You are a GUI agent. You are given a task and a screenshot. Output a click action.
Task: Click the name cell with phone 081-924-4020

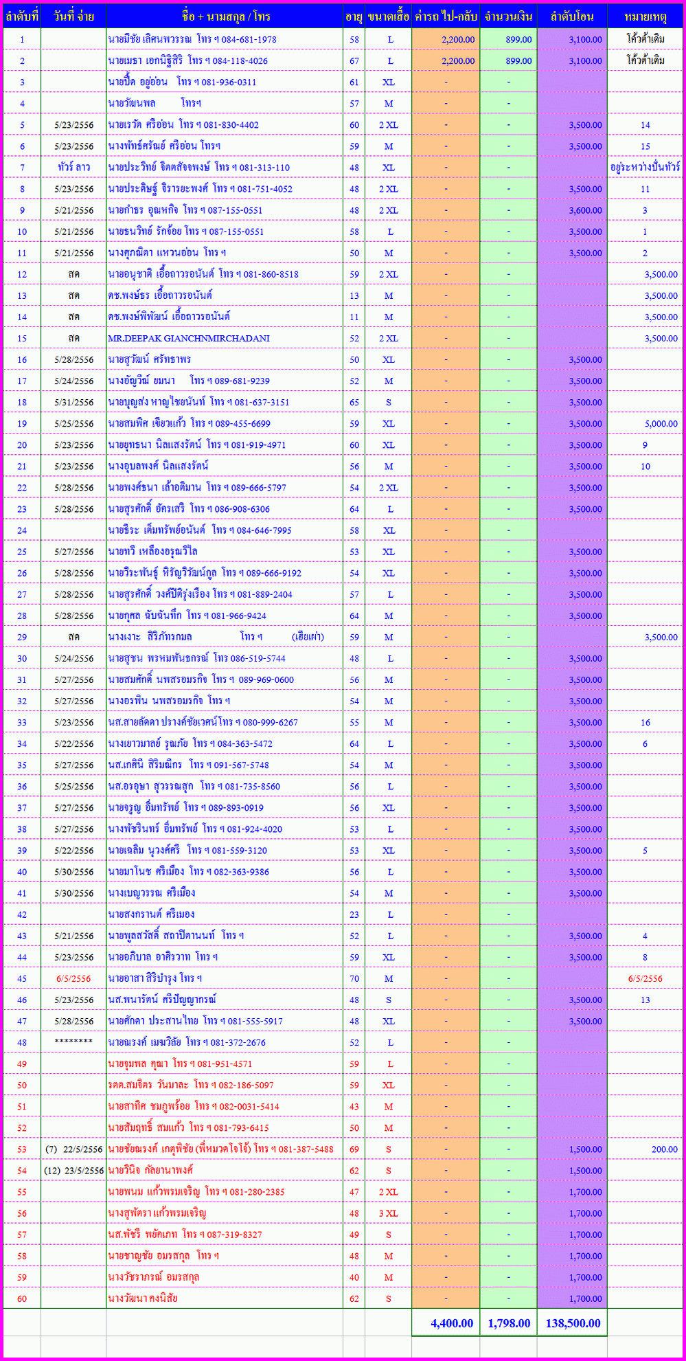point(225,829)
